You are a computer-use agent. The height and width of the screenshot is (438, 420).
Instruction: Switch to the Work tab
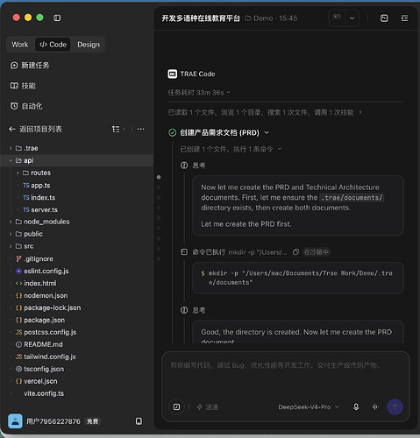tap(20, 45)
